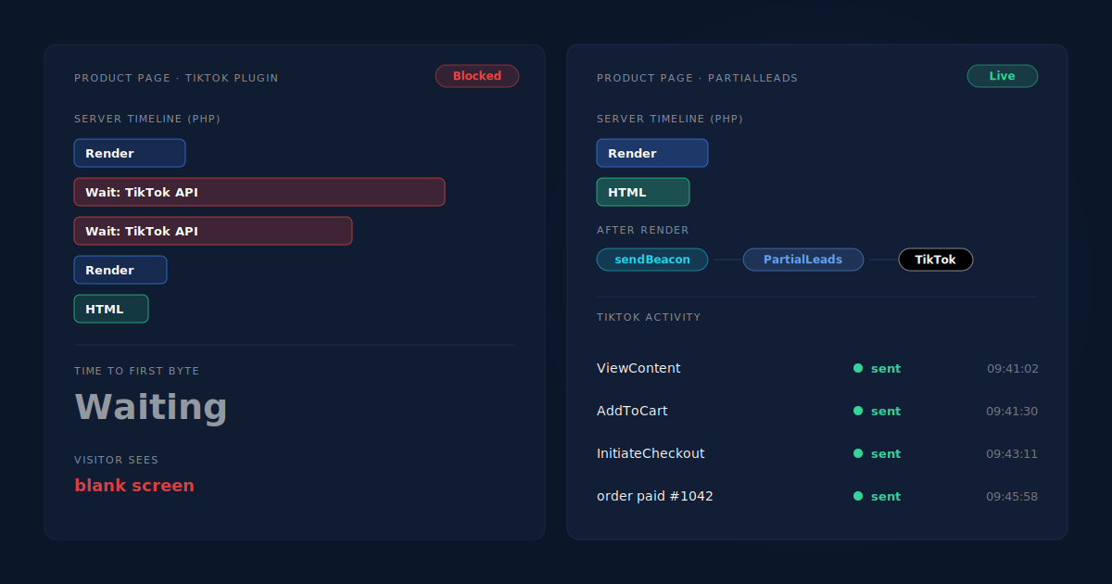Viewport: 1112px width, 584px height.
Task: Click the sent label in ViewContent row
Action: click(886, 368)
